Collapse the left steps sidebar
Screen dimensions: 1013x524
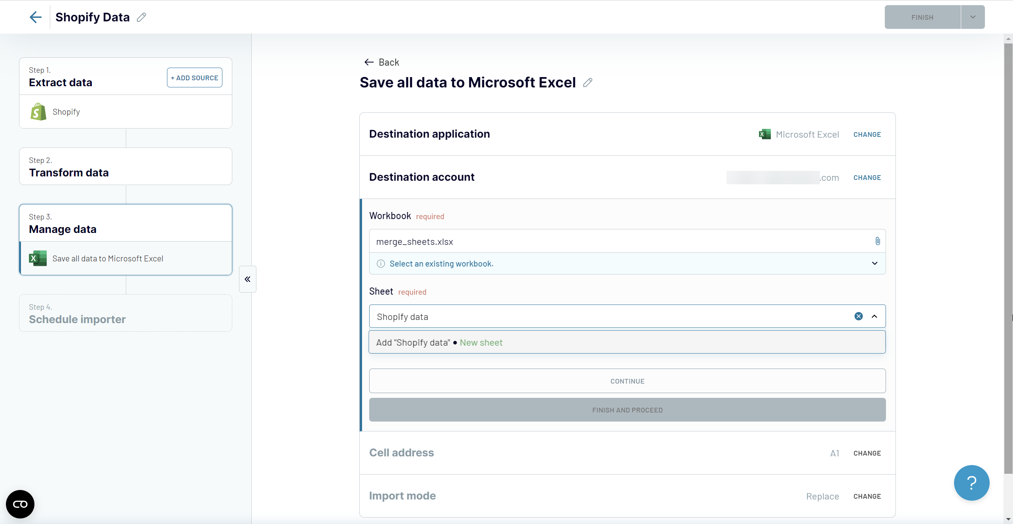pyautogui.click(x=248, y=279)
